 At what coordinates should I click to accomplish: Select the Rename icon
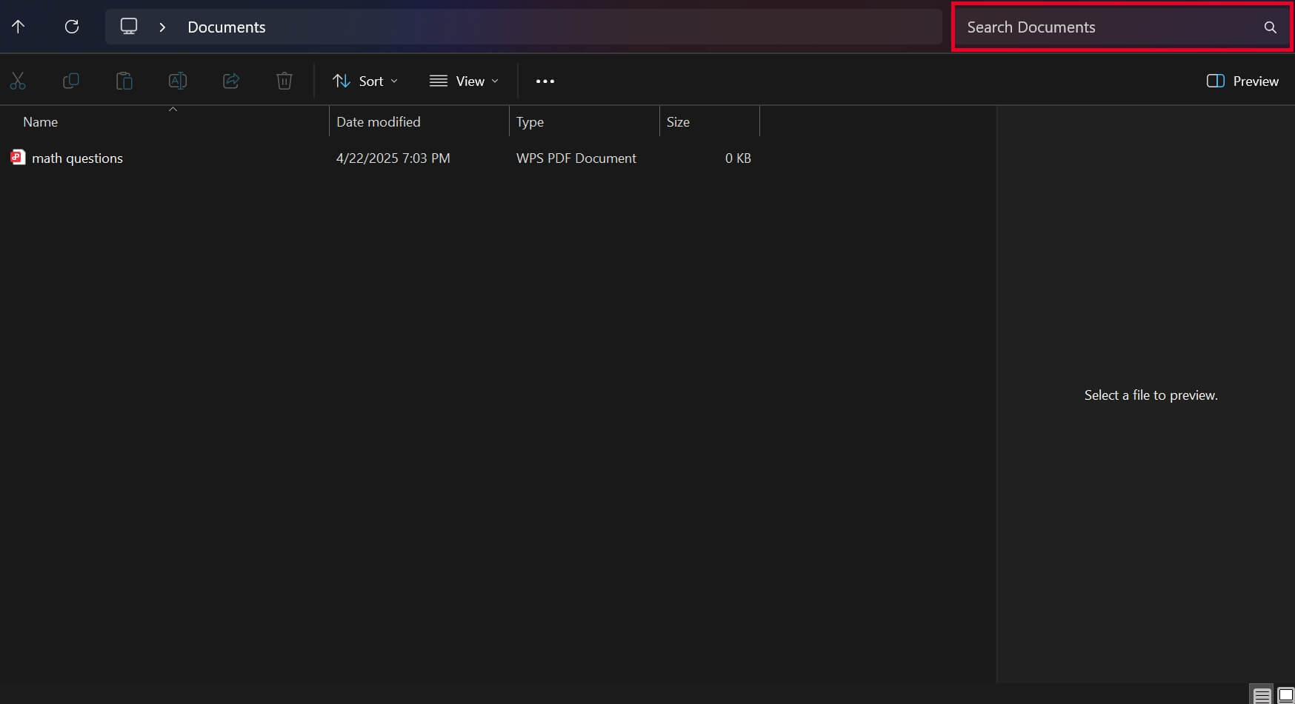pos(178,81)
